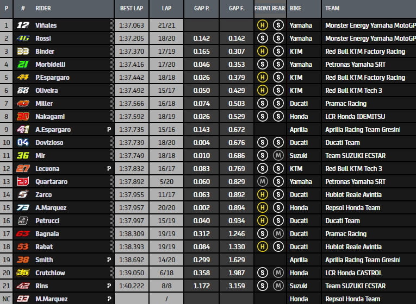Click the BIKE column header
416x304 pixels.
(296, 9)
